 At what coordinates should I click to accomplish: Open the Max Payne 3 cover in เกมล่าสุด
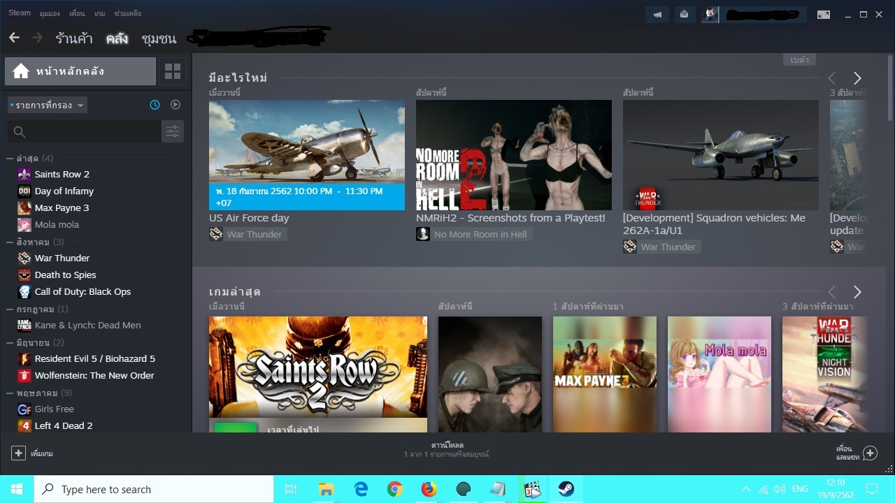(x=605, y=374)
